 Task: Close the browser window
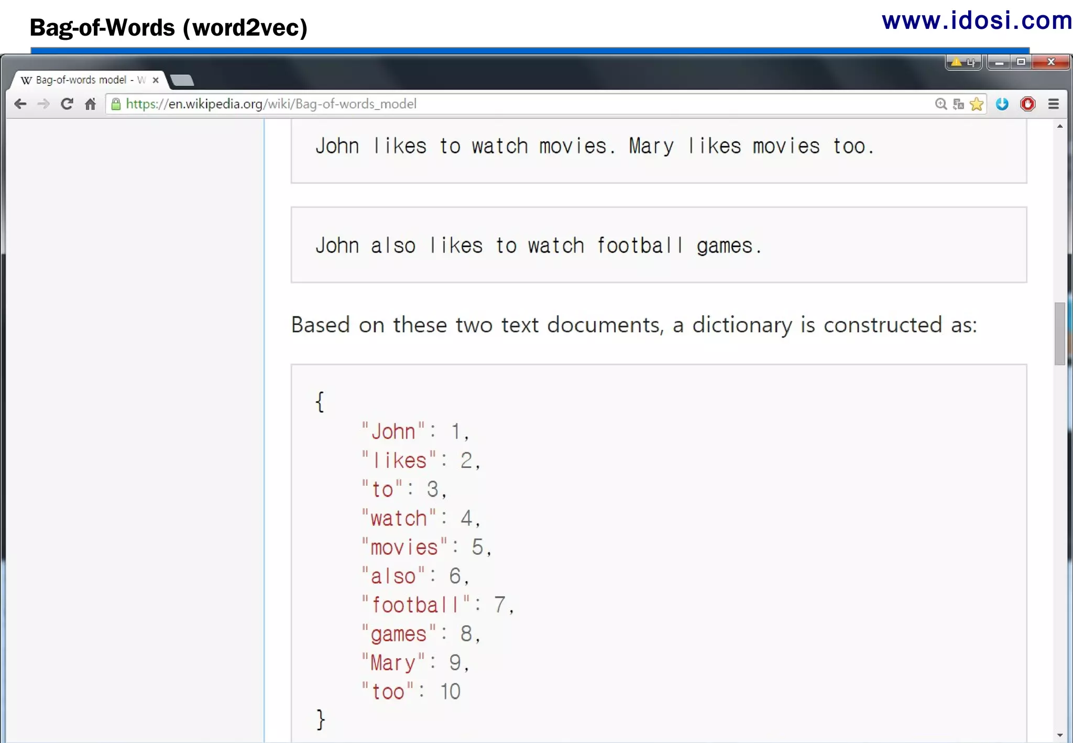(1050, 62)
